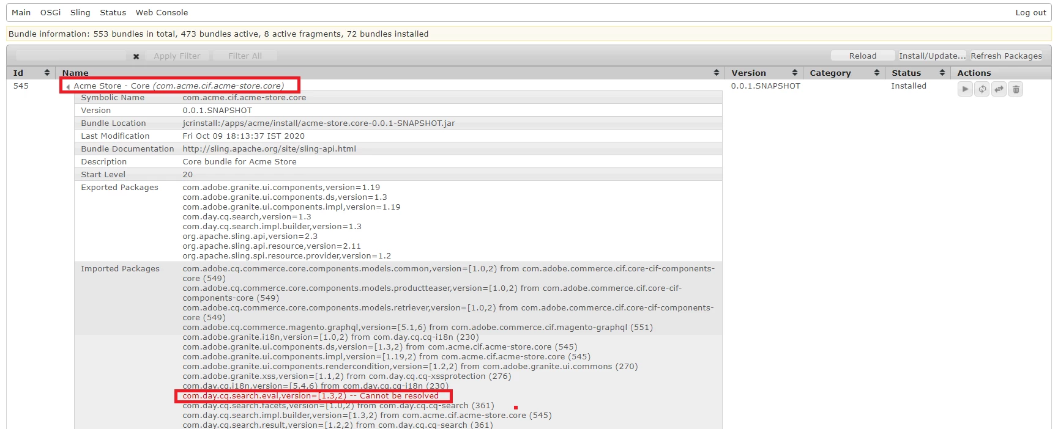Image resolution: width=1058 pixels, height=429 pixels.
Task: Update the Acme Store Core bundle
Action: tap(999, 89)
